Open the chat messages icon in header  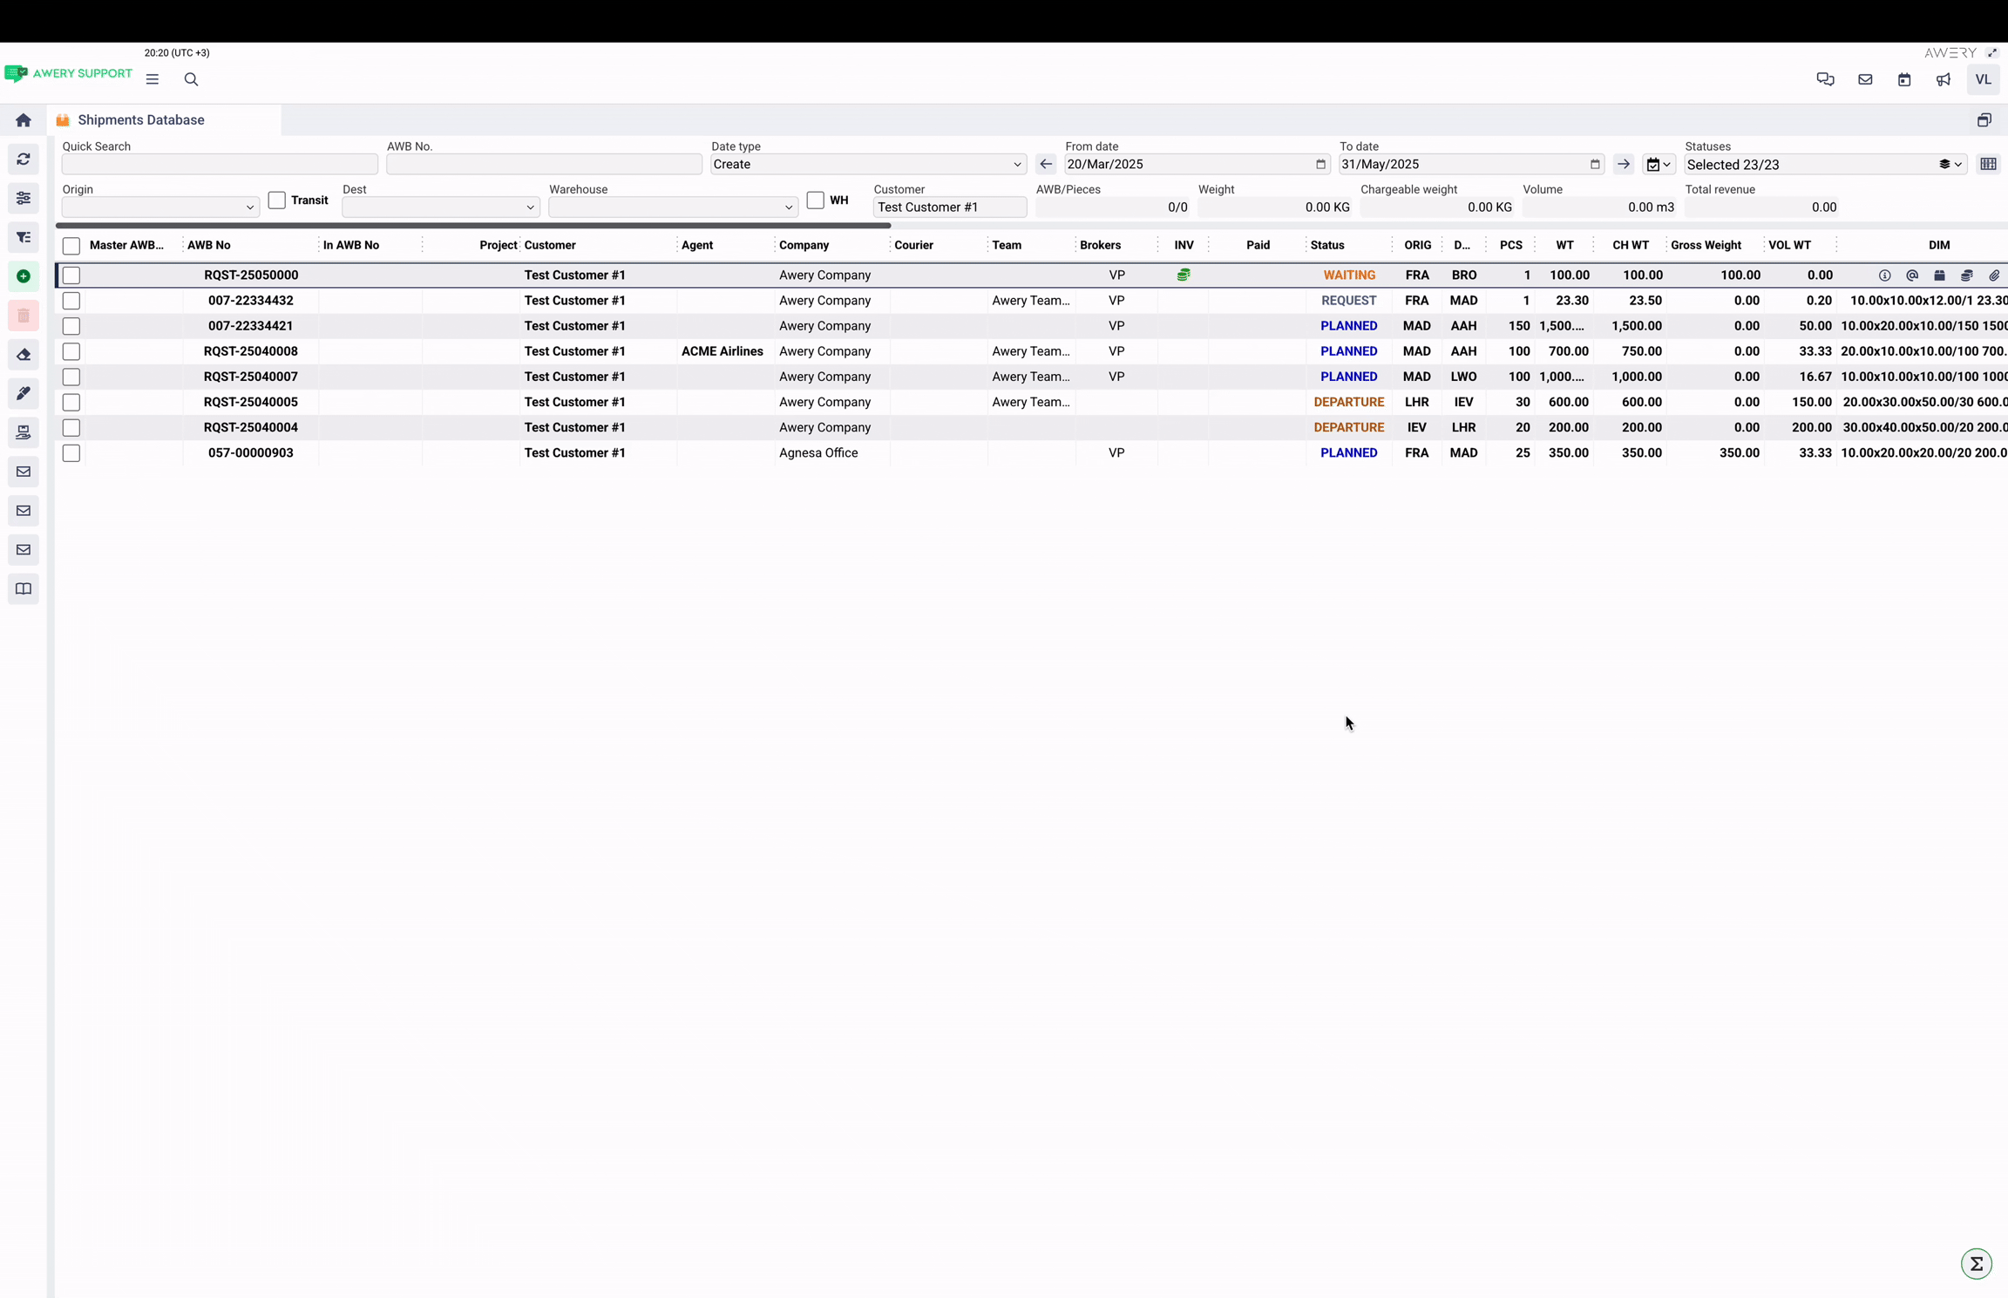(1825, 79)
